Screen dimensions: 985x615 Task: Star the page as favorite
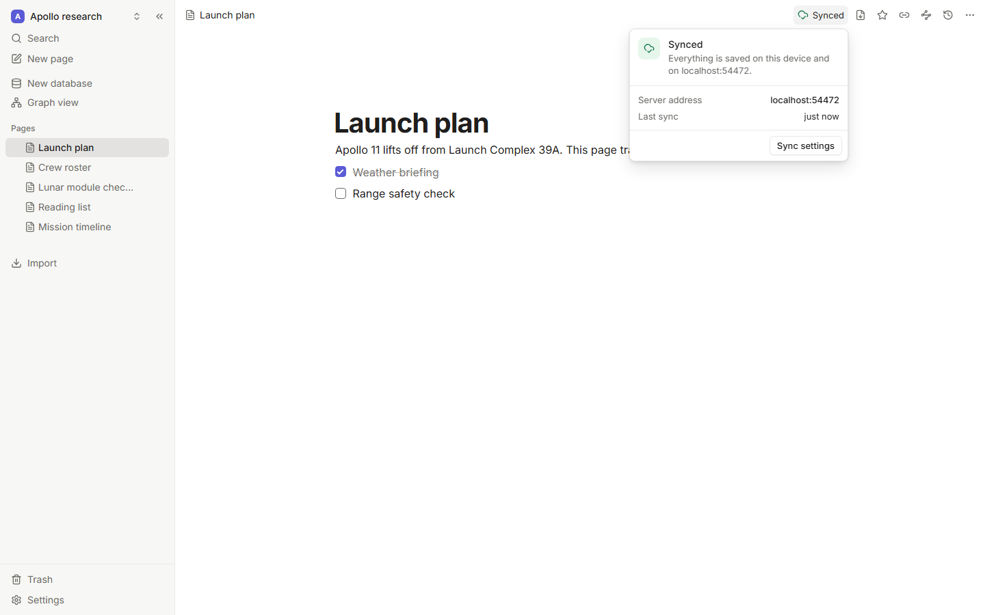(882, 15)
